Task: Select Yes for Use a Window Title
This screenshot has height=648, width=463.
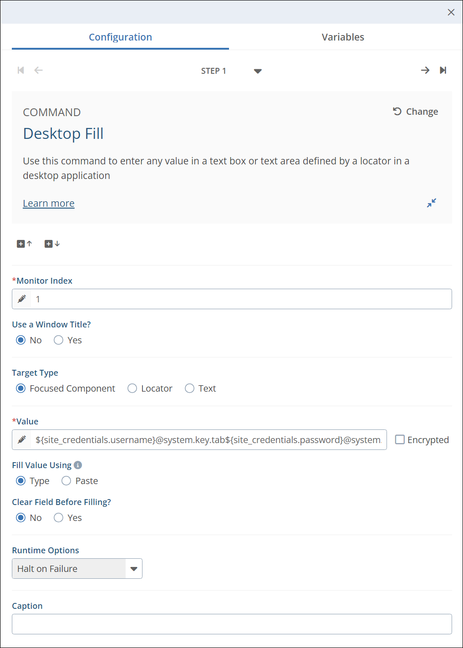Action: point(59,340)
